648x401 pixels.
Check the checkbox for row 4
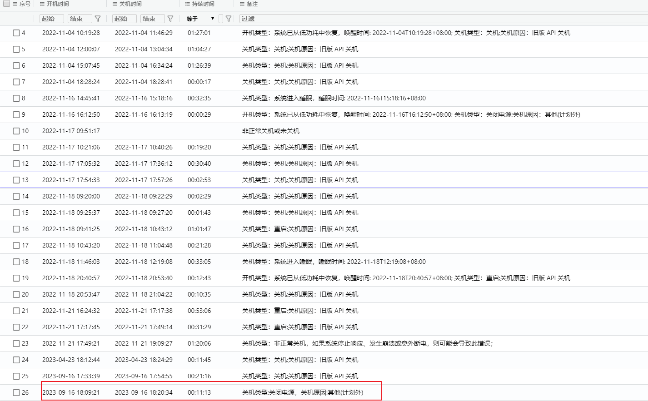click(16, 33)
